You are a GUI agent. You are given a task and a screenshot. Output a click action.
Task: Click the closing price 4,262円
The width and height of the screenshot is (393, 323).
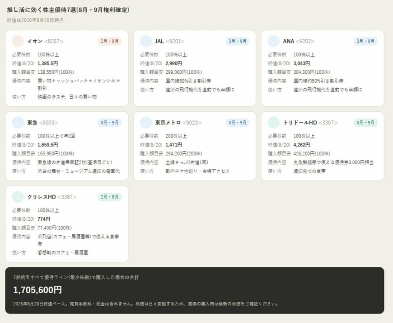301,145
